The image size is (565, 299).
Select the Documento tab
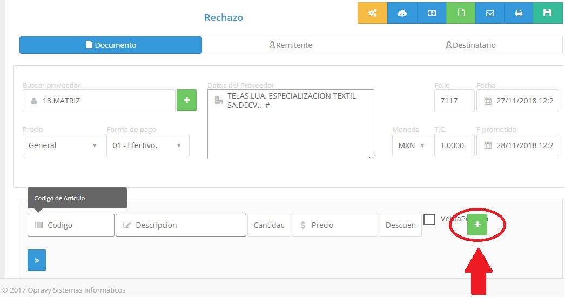pyautogui.click(x=111, y=45)
